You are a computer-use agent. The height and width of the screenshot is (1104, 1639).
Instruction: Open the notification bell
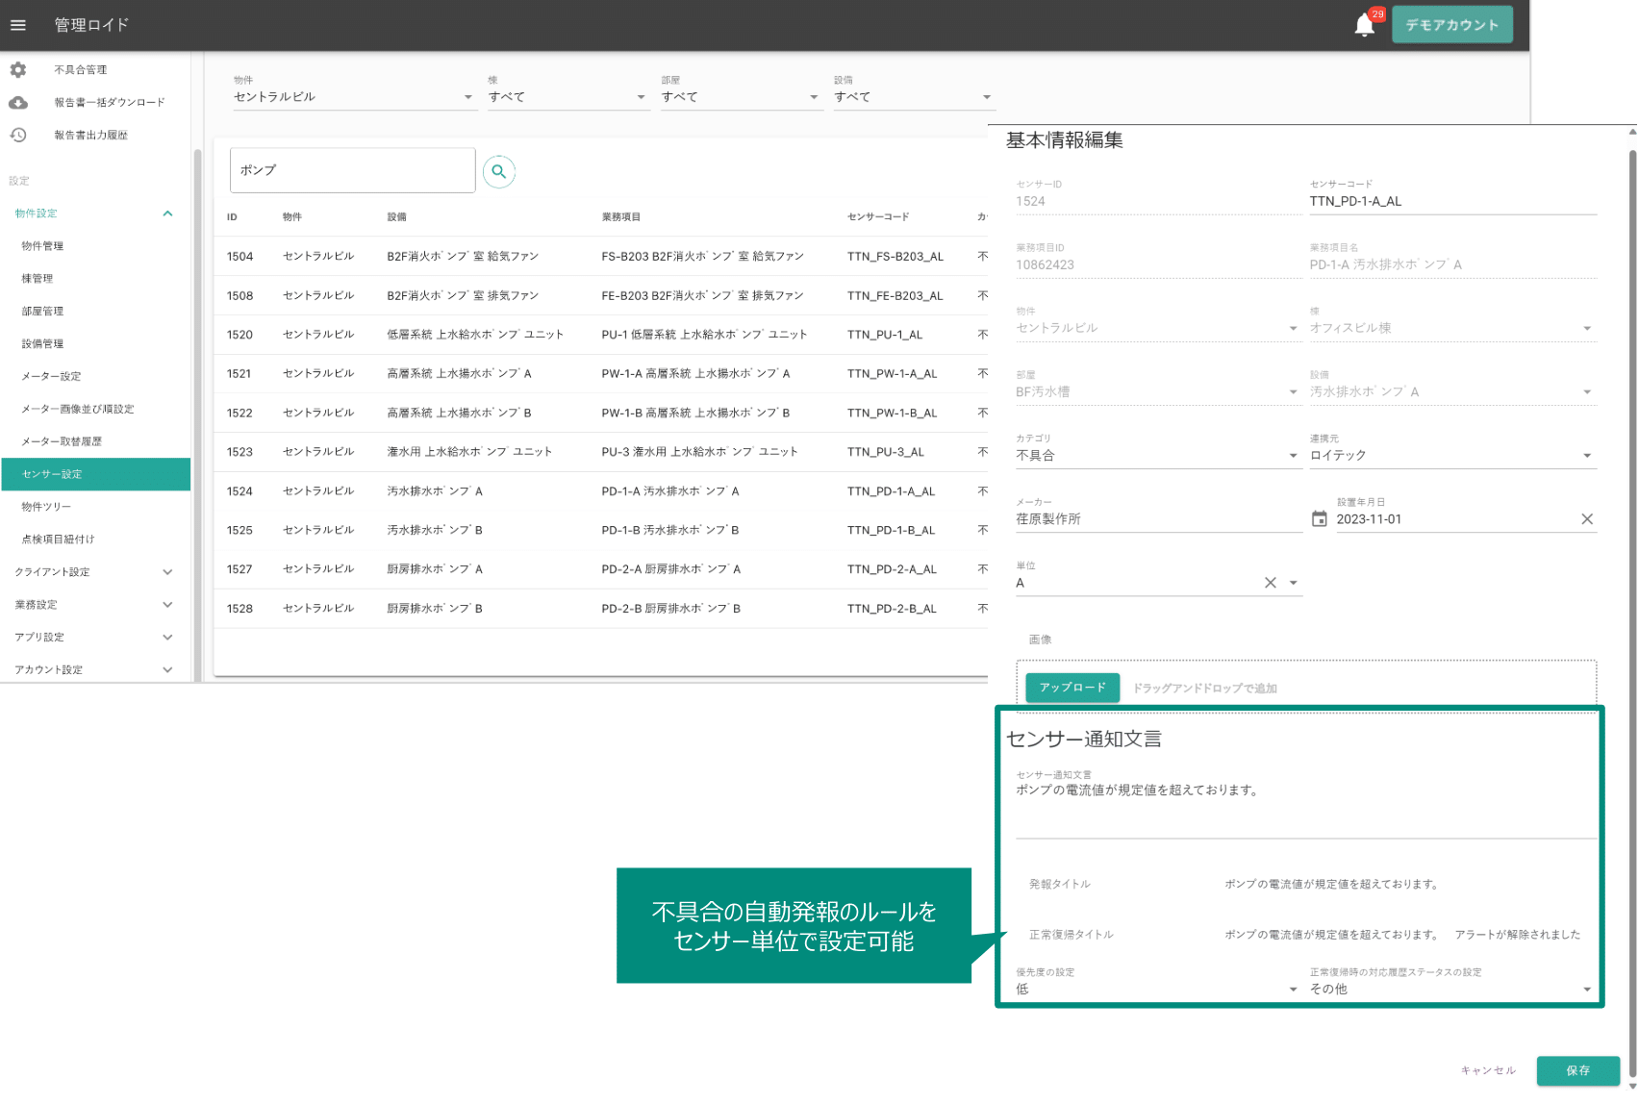1364,25
